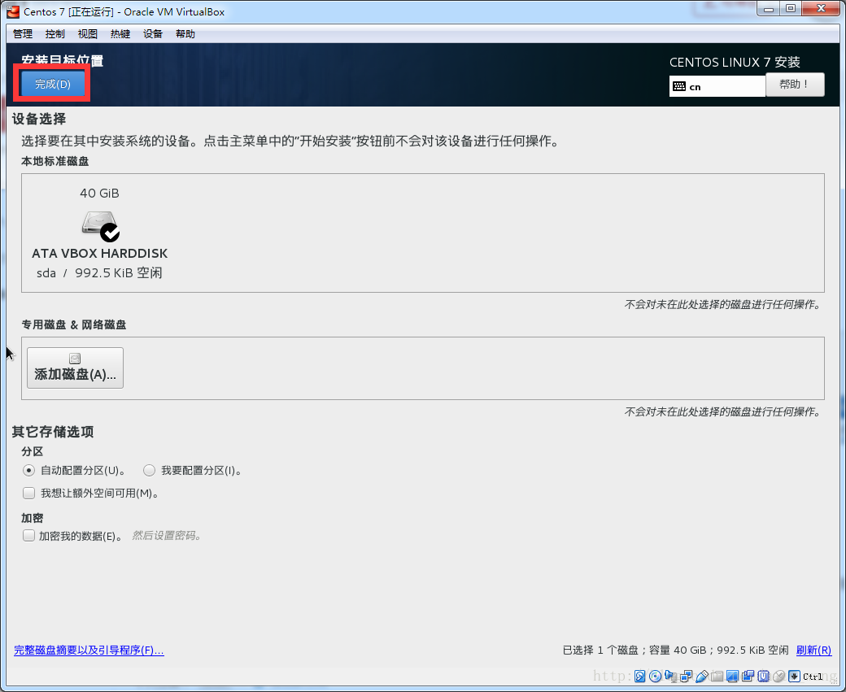Click the 帮助! help button
The width and height of the screenshot is (846, 692).
point(795,85)
